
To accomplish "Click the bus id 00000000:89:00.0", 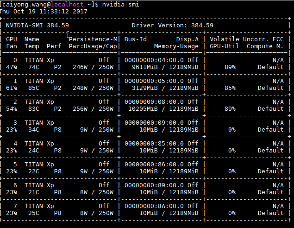I will [x=154, y=185].
